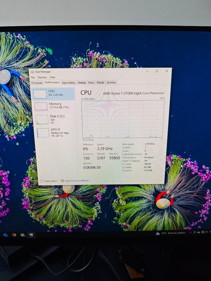Open the weather widget showing 16°C
211x281 pixels.
pyautogui.click(x=170, y=233)
